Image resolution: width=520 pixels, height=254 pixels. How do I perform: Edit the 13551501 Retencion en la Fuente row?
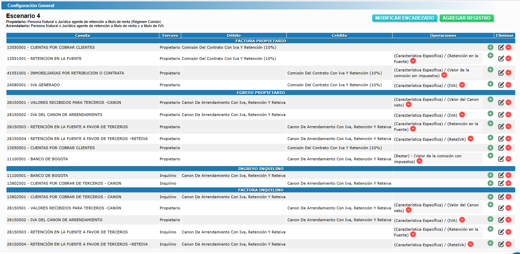click(501, 59)
